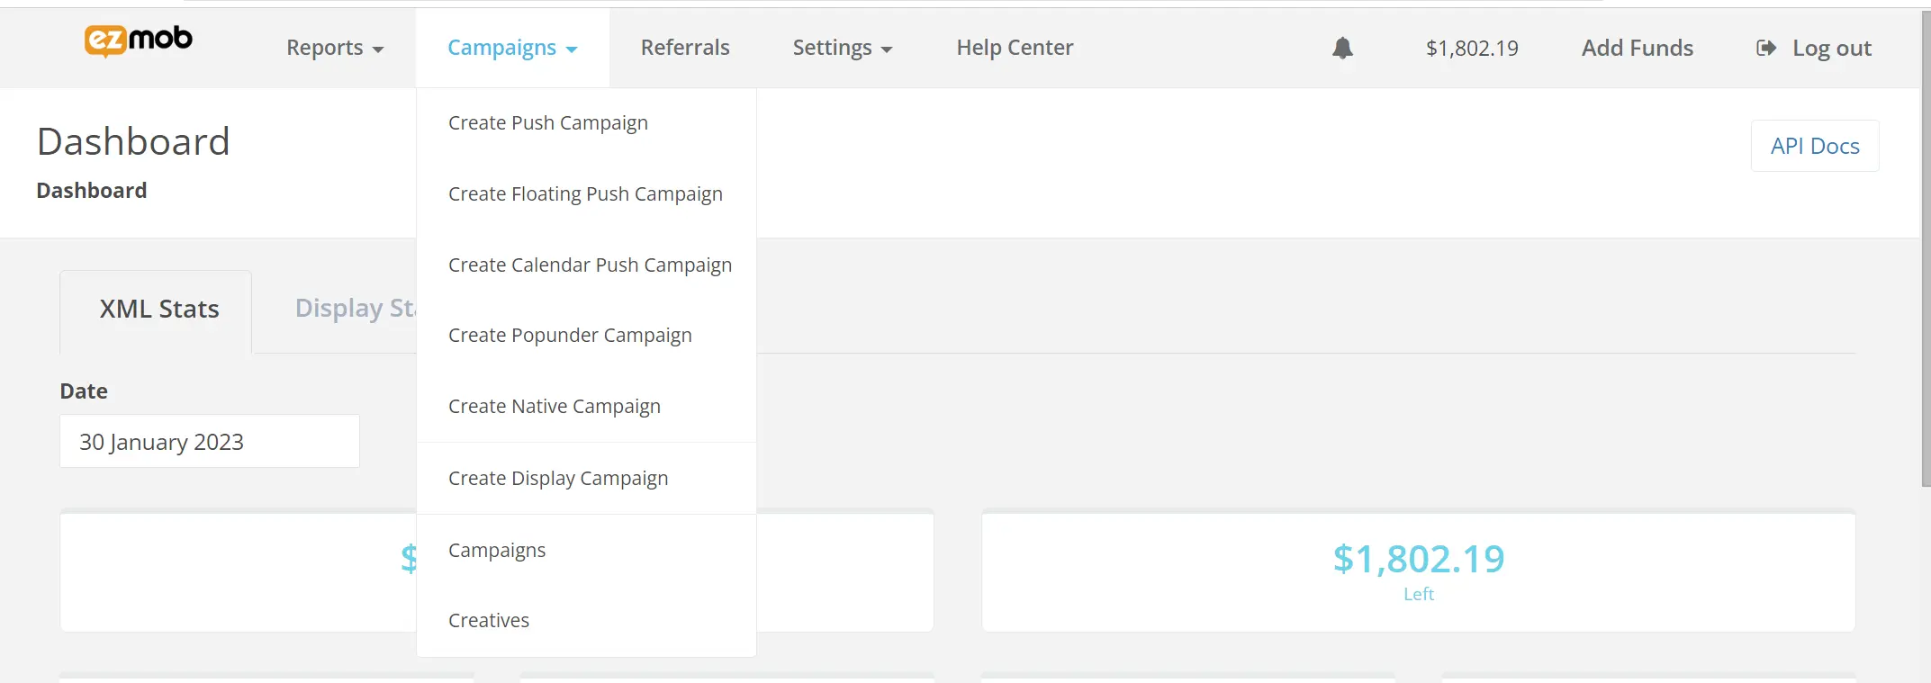Click the Log out button

1814,48
